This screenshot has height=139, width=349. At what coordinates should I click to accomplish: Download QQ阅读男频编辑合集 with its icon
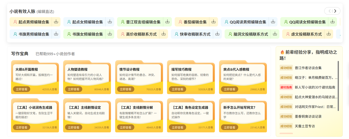(273, 22)
